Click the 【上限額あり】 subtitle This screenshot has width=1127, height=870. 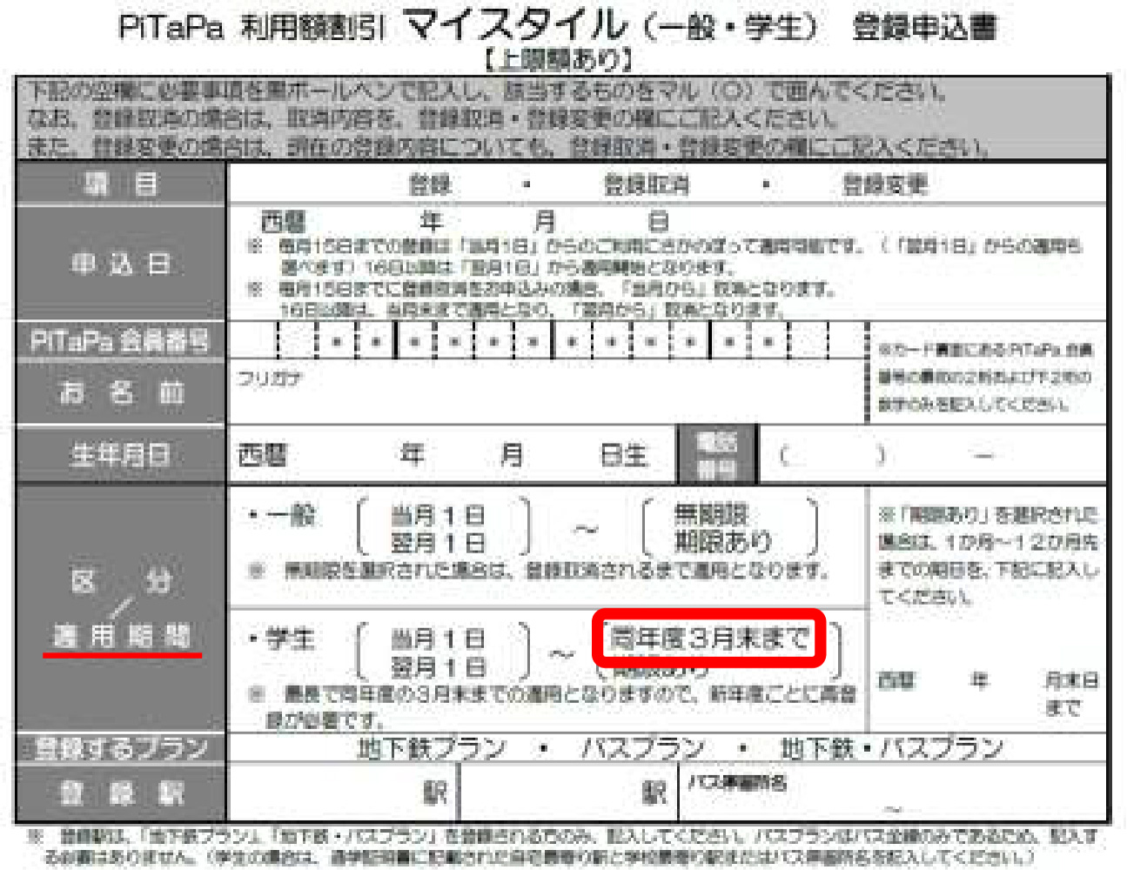(x=558, y=59)
